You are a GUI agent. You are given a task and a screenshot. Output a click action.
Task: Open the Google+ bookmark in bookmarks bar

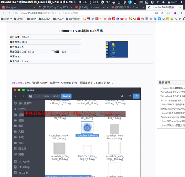click(97, 19)
